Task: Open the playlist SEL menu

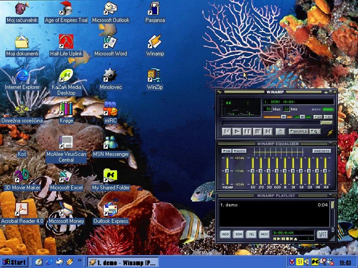Action: 251,234
